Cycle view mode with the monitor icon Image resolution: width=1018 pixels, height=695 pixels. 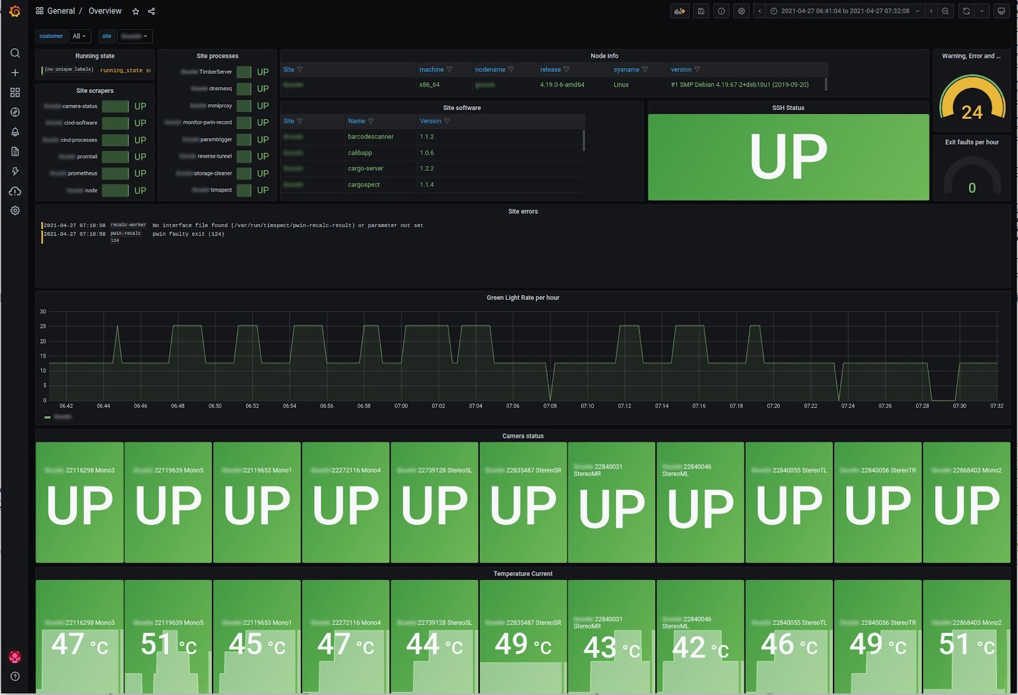pos(1001,11)
